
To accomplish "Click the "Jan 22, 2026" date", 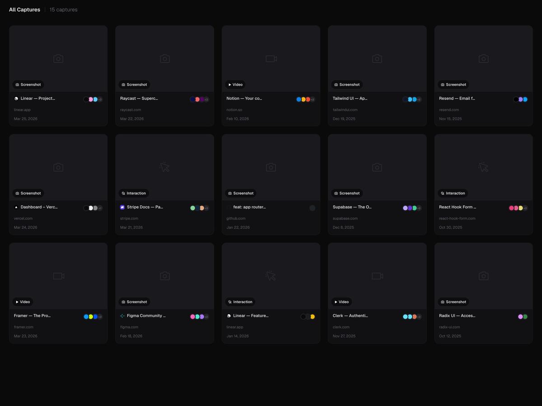I will tap(238, 227).
